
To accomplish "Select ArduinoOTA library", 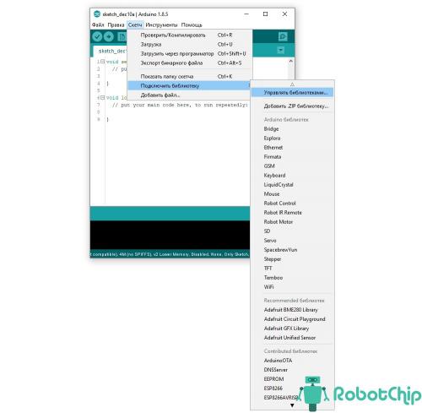I will (x=292, y=361).
